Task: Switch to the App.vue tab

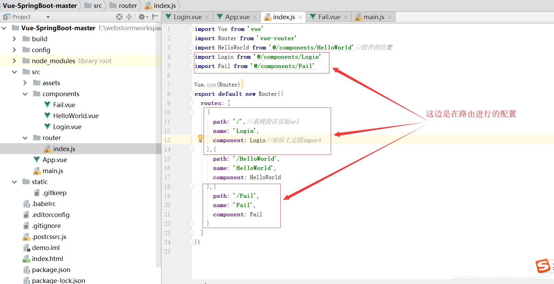Action: (x=237, y=17)
